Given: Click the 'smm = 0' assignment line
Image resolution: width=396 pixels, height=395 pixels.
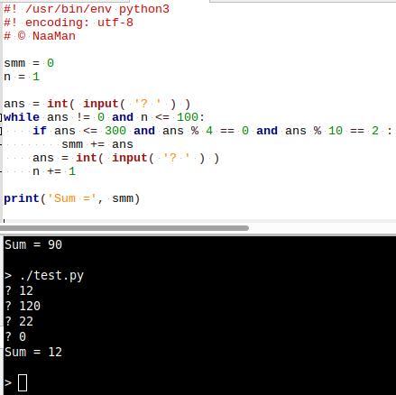Looking at the screenshot, I should point(29,63).
